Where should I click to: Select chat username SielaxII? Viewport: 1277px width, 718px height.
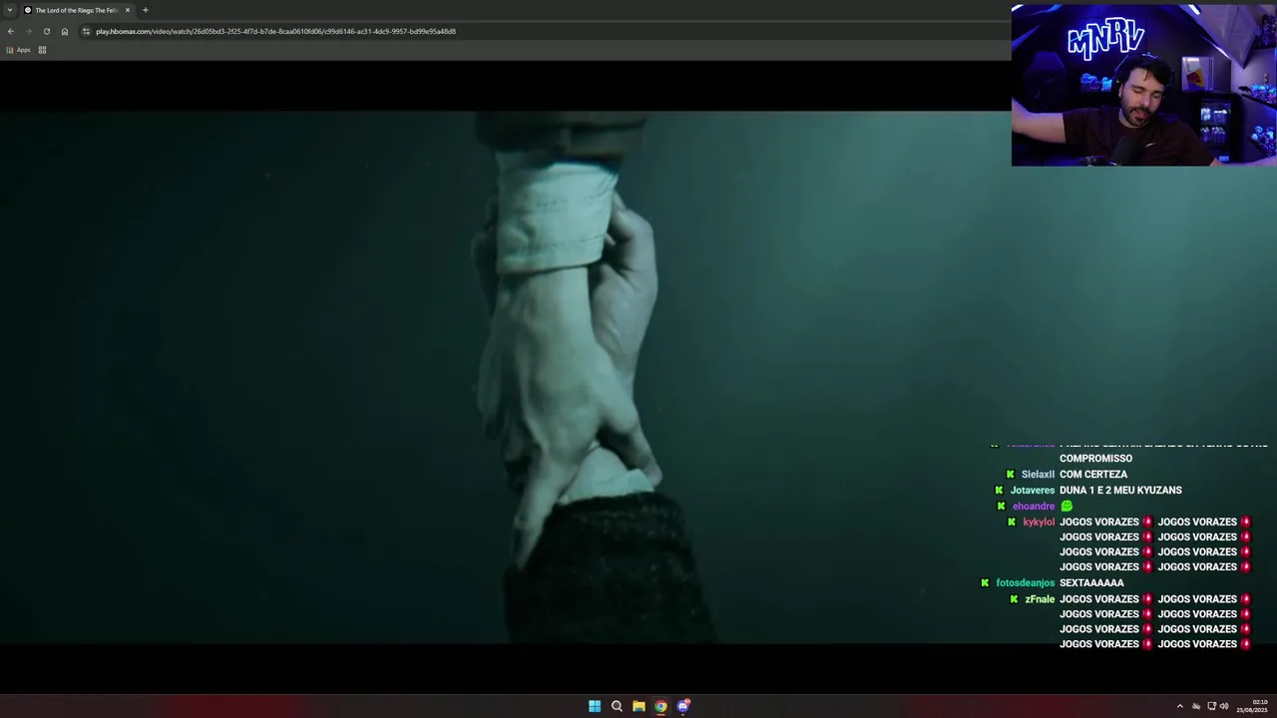tap(1038, 475)
